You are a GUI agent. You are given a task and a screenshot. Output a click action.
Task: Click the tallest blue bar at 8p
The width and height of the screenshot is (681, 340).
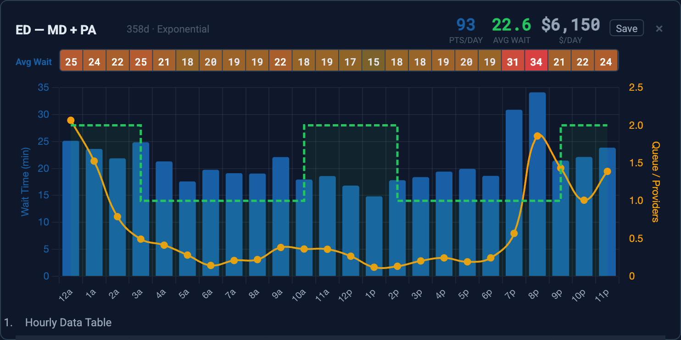537,183
